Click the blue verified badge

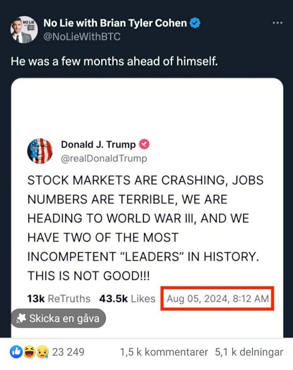tap(196, 24)
